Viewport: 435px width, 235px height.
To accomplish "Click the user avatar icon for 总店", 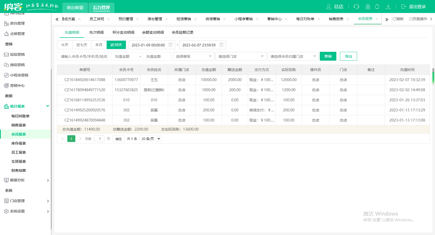I will [x=329, y=7].
